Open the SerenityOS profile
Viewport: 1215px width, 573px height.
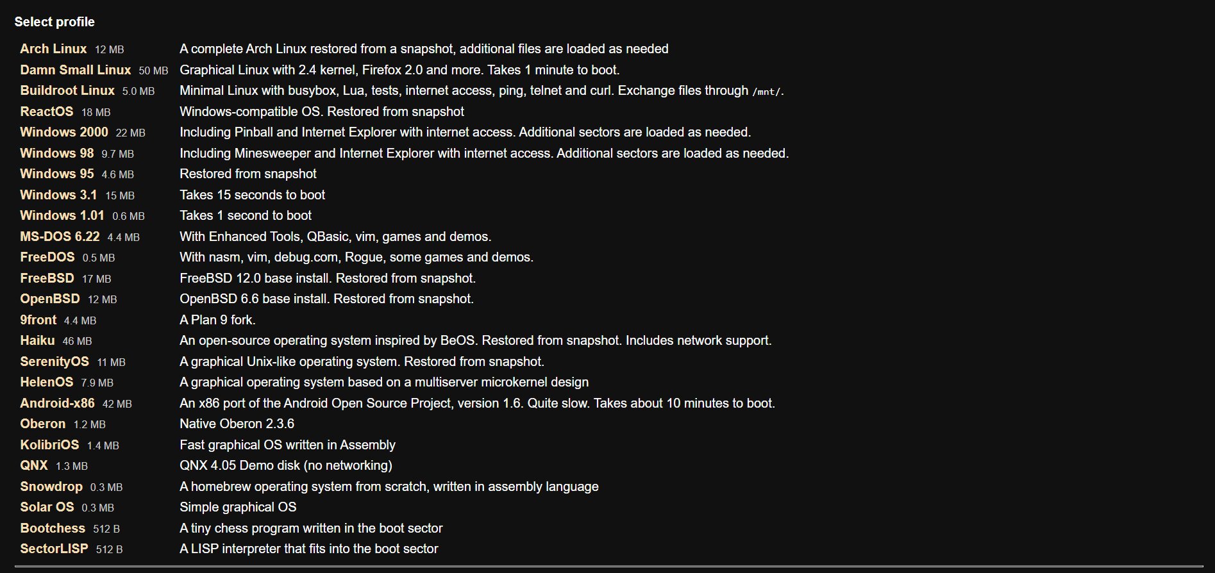54,361
